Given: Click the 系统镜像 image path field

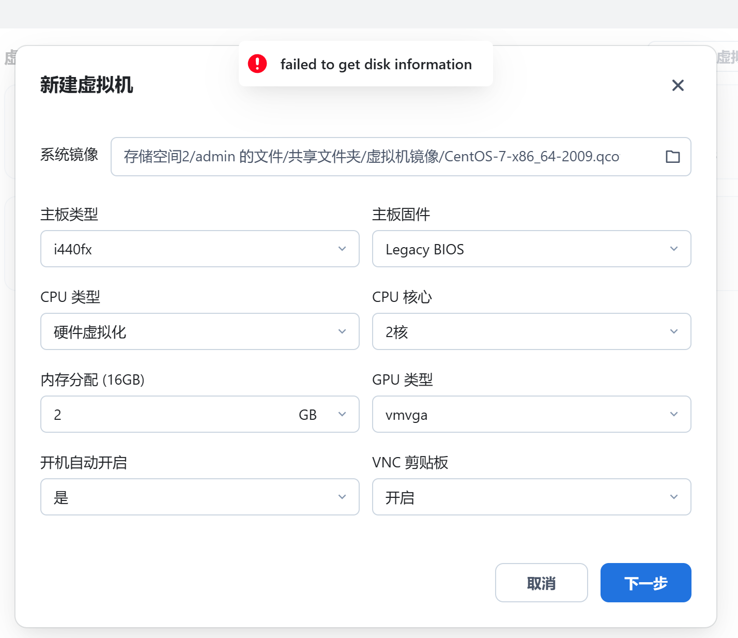Looking at the screenshot, I should (382, 157).
